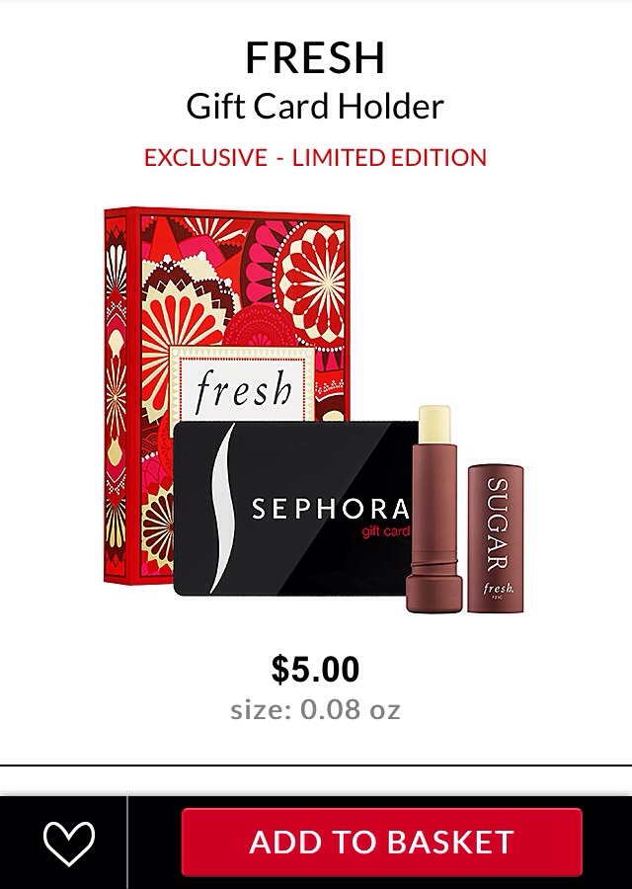The height and width of the screenshot is (889, 632).
Task: Tap the Sephora flame logo on card
Action: pyautogui.click(x=221, y=509)
